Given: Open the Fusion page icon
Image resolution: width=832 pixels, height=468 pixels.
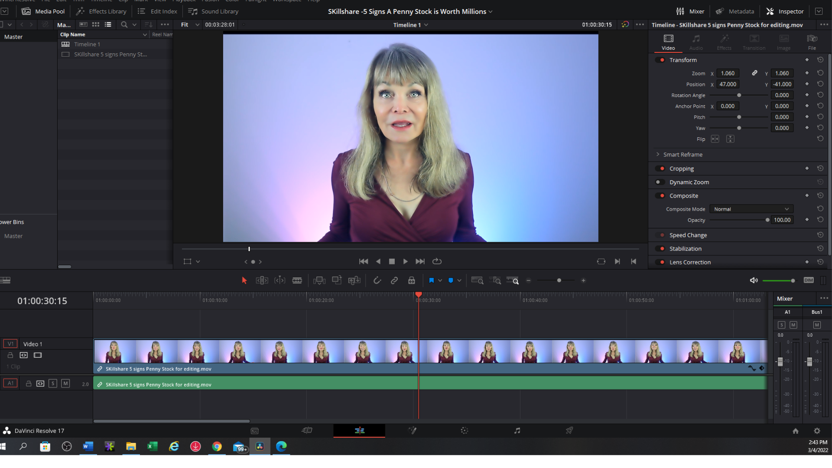Looking at the screenshot, I should coord(413,430).
